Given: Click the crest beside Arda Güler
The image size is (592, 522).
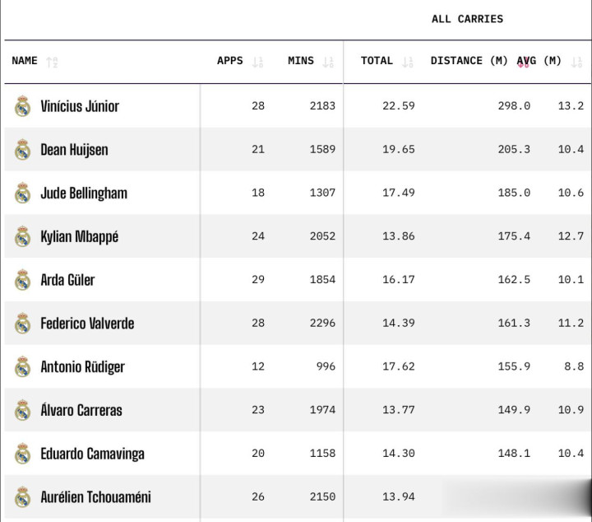Looking at the screenshot, I should [22, 280].
